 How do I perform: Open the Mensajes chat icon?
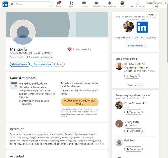(x=97, y=4)
